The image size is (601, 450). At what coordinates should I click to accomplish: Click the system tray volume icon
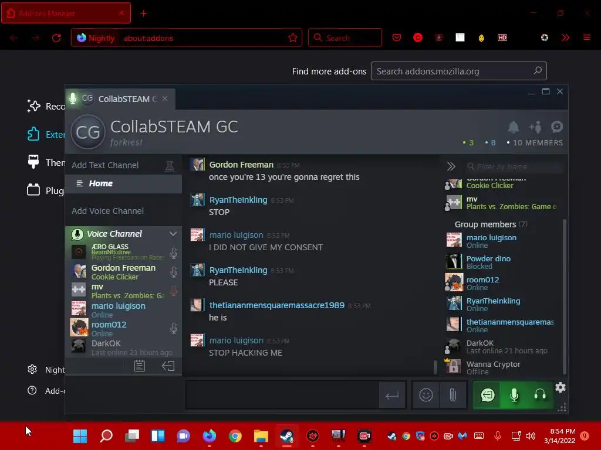coord(531,436)
